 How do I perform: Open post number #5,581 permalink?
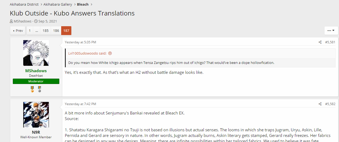pos(330,42)
